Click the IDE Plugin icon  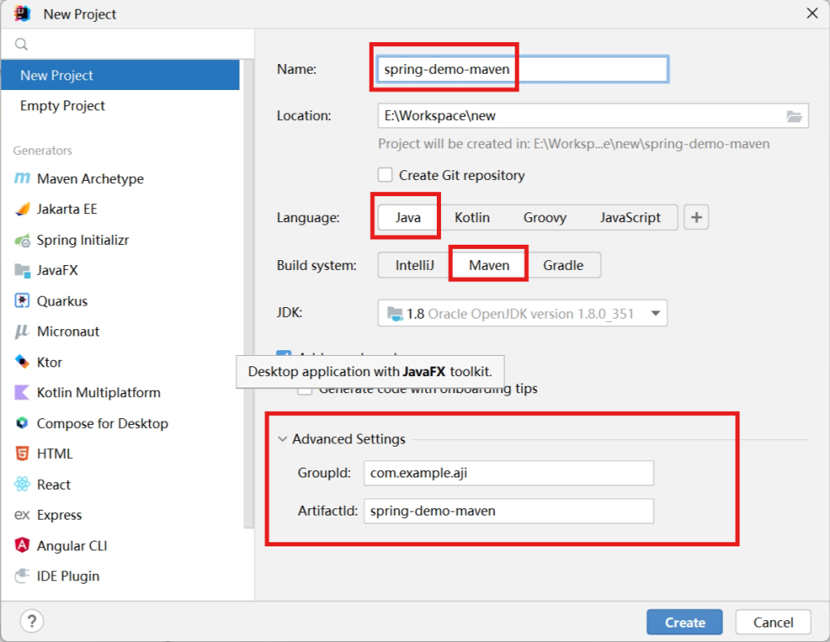pyautogui.click(x=22, y=576)
